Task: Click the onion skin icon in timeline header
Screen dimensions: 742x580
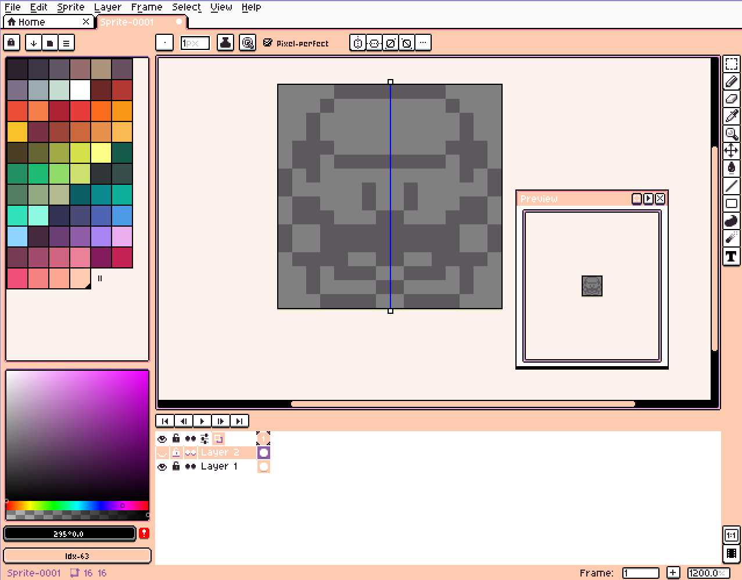Action: point(218,439)
